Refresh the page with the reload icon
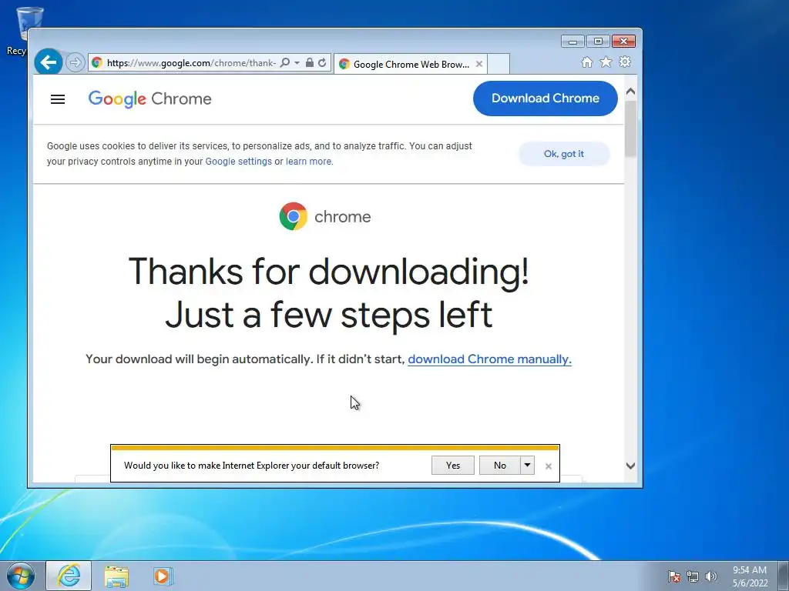Screen dimensions: 789x591 click(322, 62)
